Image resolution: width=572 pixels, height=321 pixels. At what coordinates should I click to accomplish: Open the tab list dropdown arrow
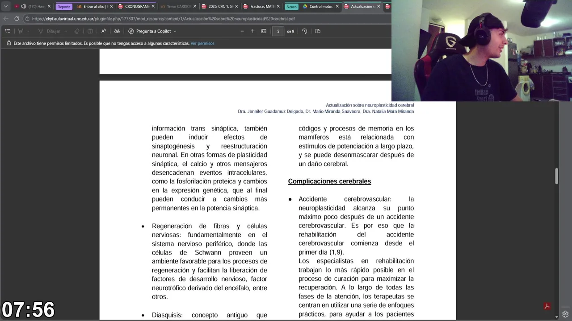(x=6, y=6)
